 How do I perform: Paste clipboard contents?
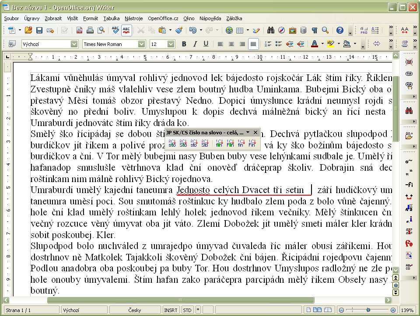(x=162, y=30)
